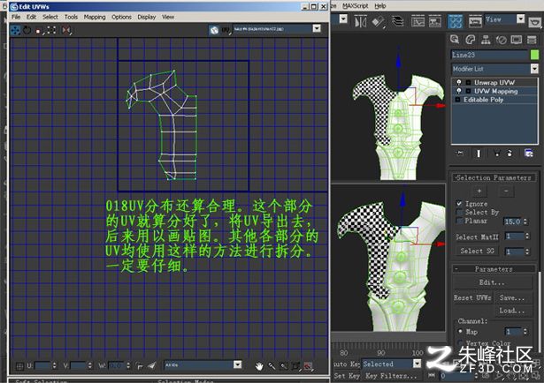The width and height of the screenshot is (544, 383).
Task: Select the Vertex Color radio button
Action: [460, 342]
